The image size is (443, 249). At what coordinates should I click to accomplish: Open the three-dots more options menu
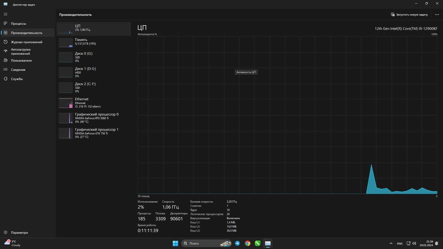(x=437, y=15)
